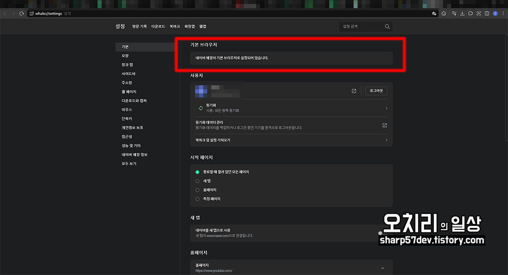
Task: Click the page vertical scrollbar
Action: [506, 88]
